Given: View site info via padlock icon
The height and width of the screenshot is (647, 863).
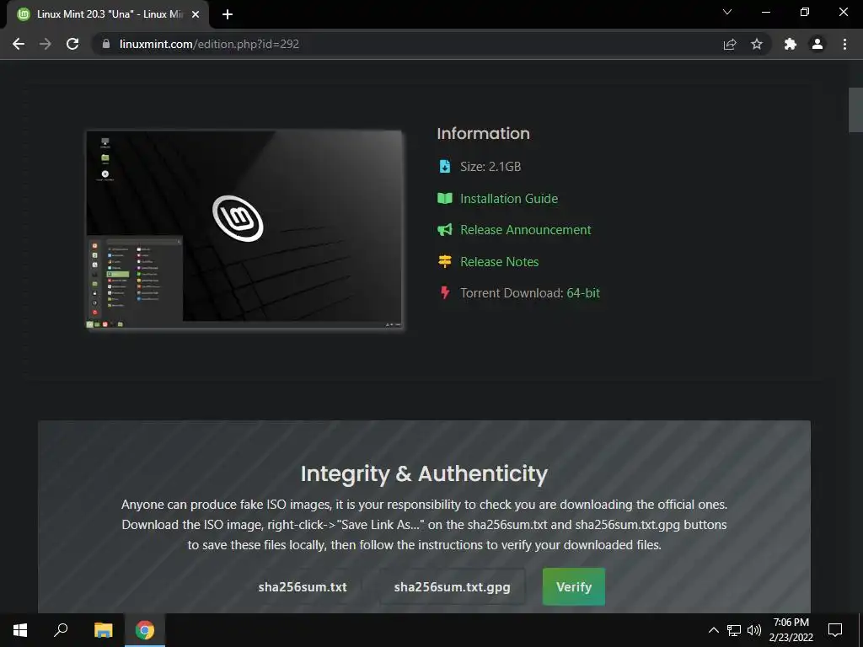Looking at the screenshot, I should [106, 44].
